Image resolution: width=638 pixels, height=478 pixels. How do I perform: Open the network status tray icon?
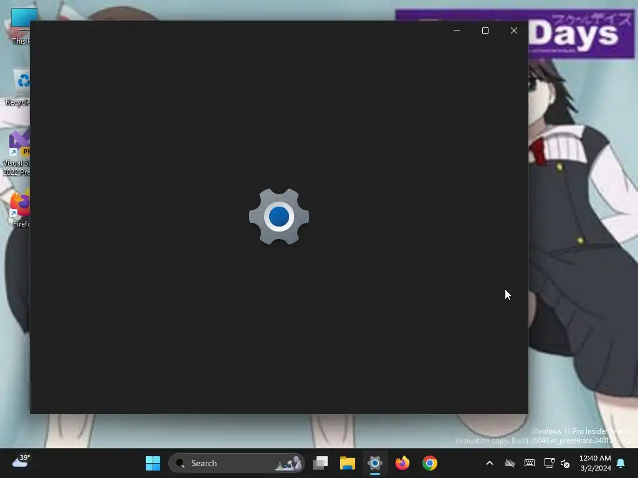549,463
